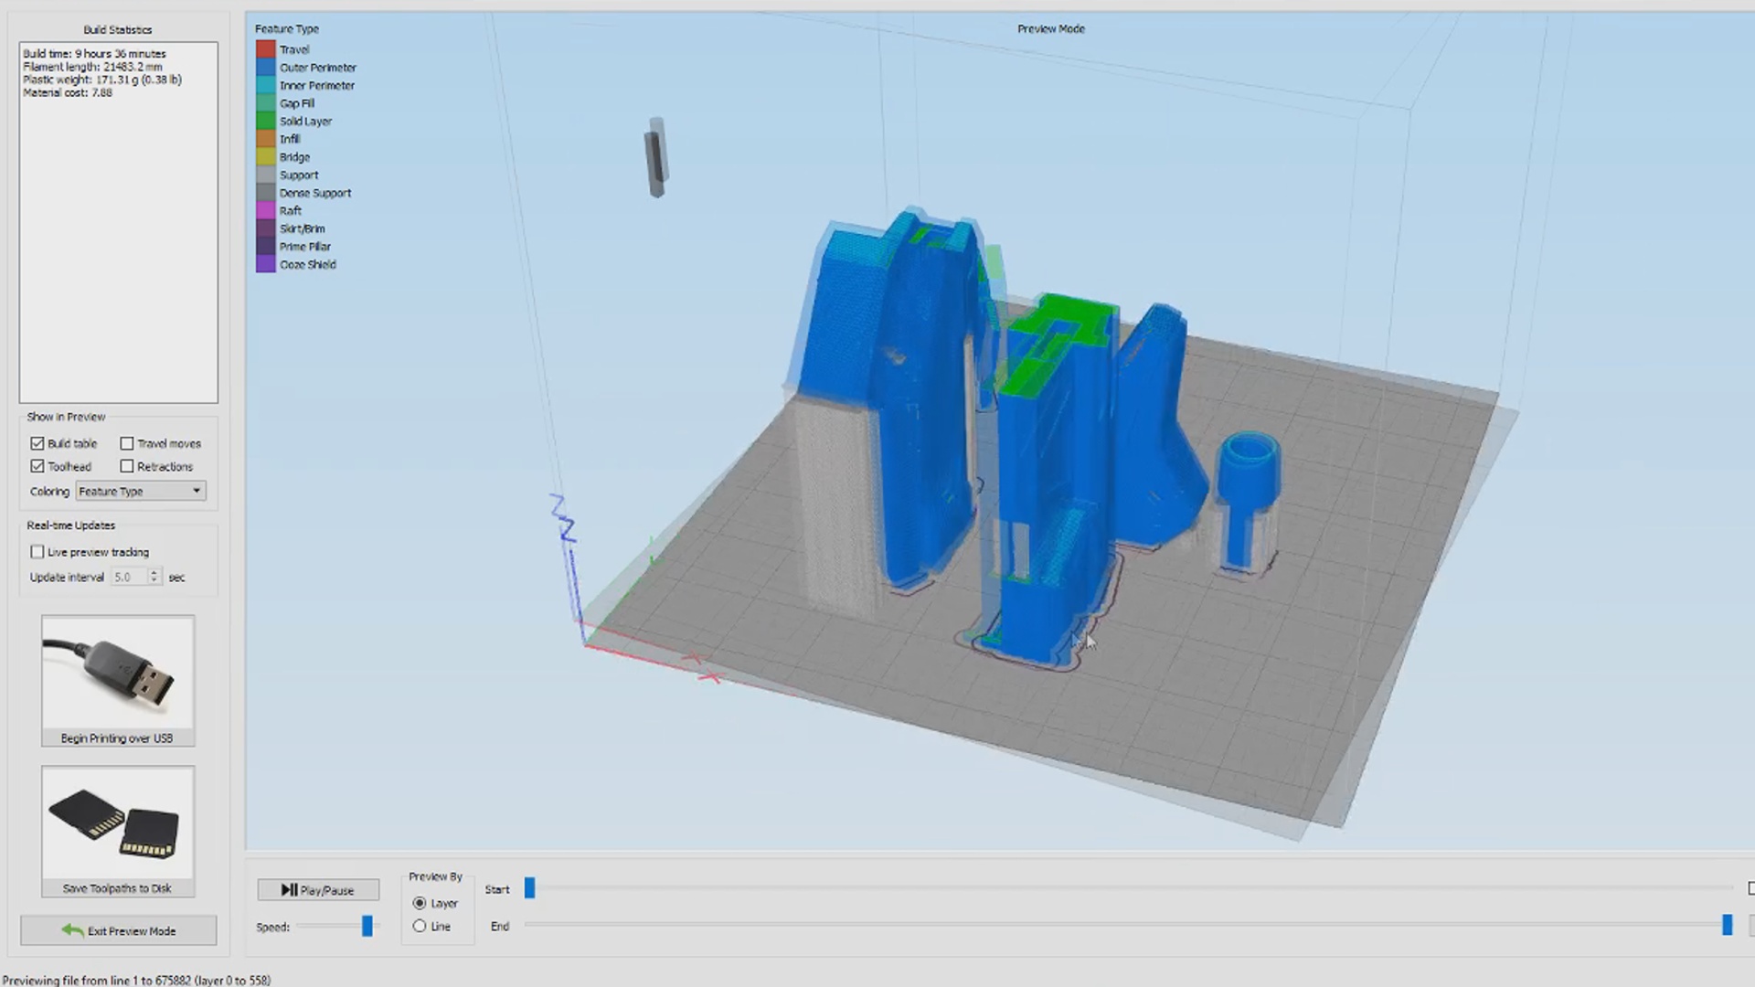
Task: Click the Ooze Shield purple swatch
Action: 265,264
